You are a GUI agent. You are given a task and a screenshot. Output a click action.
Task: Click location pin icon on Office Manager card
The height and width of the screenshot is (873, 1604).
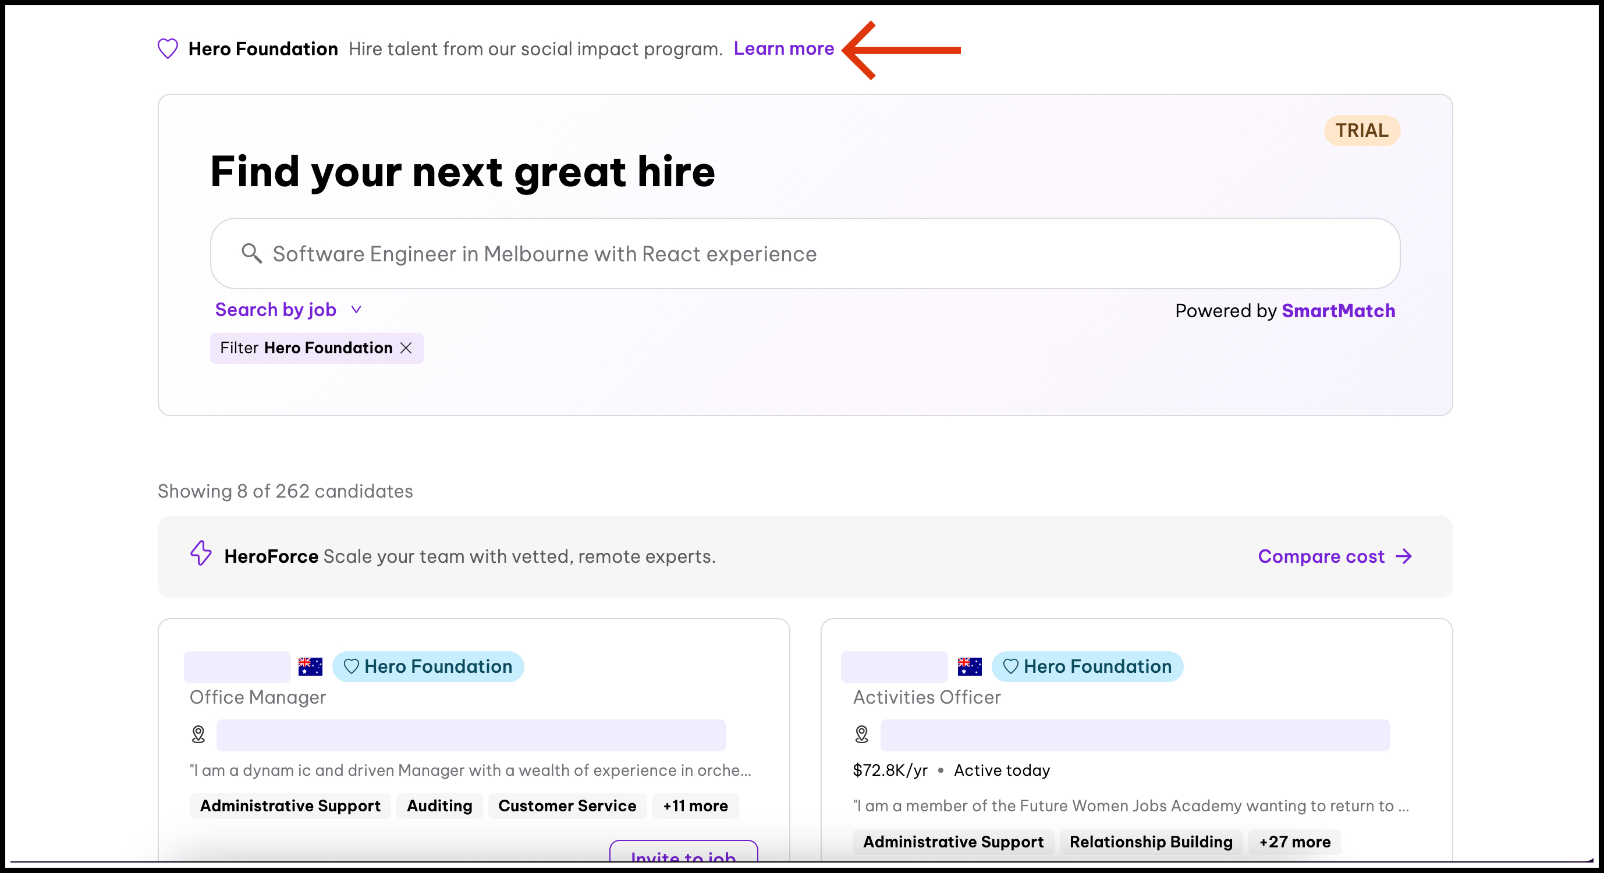tap(198, 734)
